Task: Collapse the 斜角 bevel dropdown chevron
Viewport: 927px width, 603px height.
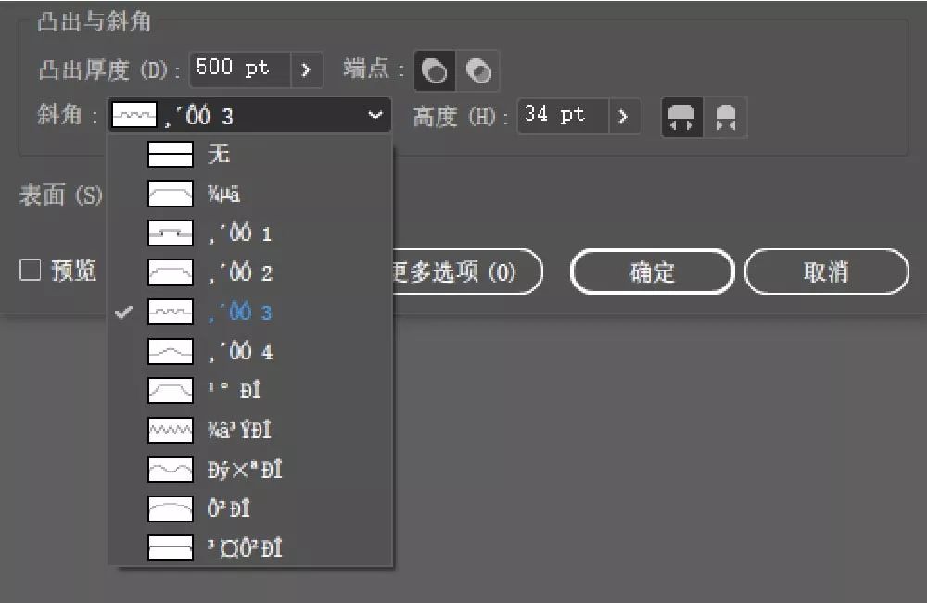Action: 375,116
